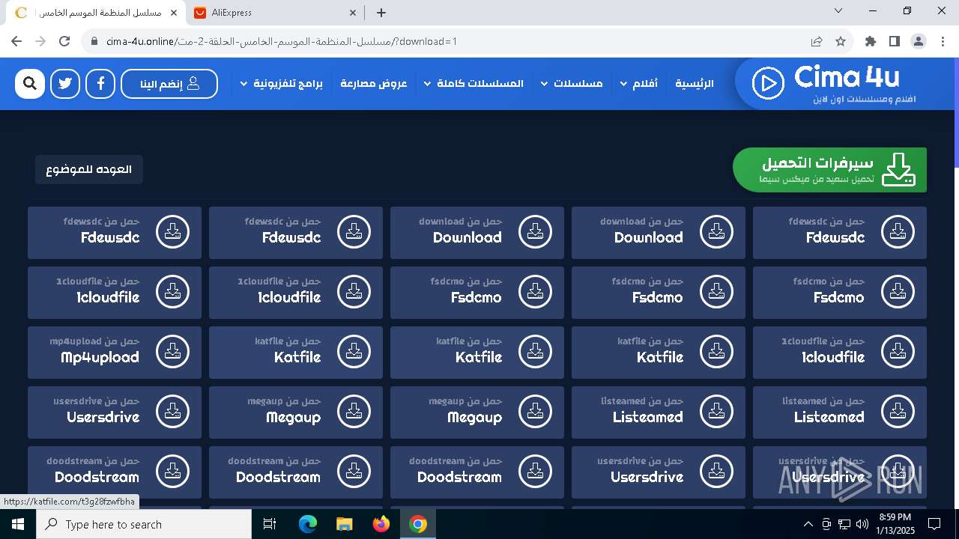The image size is (959, 539).
Task: Open the Megaup card beside a Listeamed card
Action: (x=477, y=412)
